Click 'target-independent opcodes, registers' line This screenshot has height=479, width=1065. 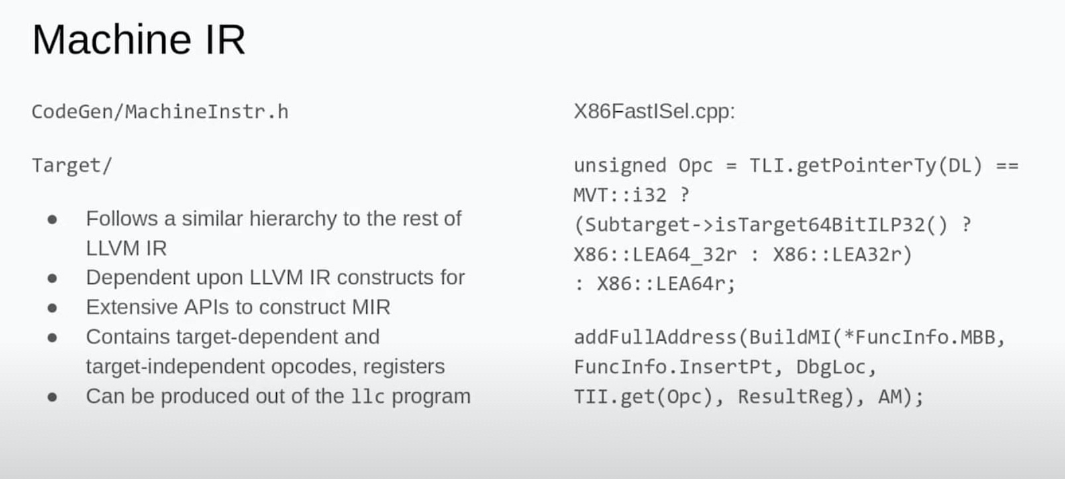(265, 367)
